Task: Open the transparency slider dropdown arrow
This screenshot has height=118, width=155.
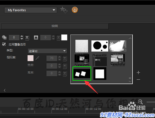Action: (x=27, y=37)
